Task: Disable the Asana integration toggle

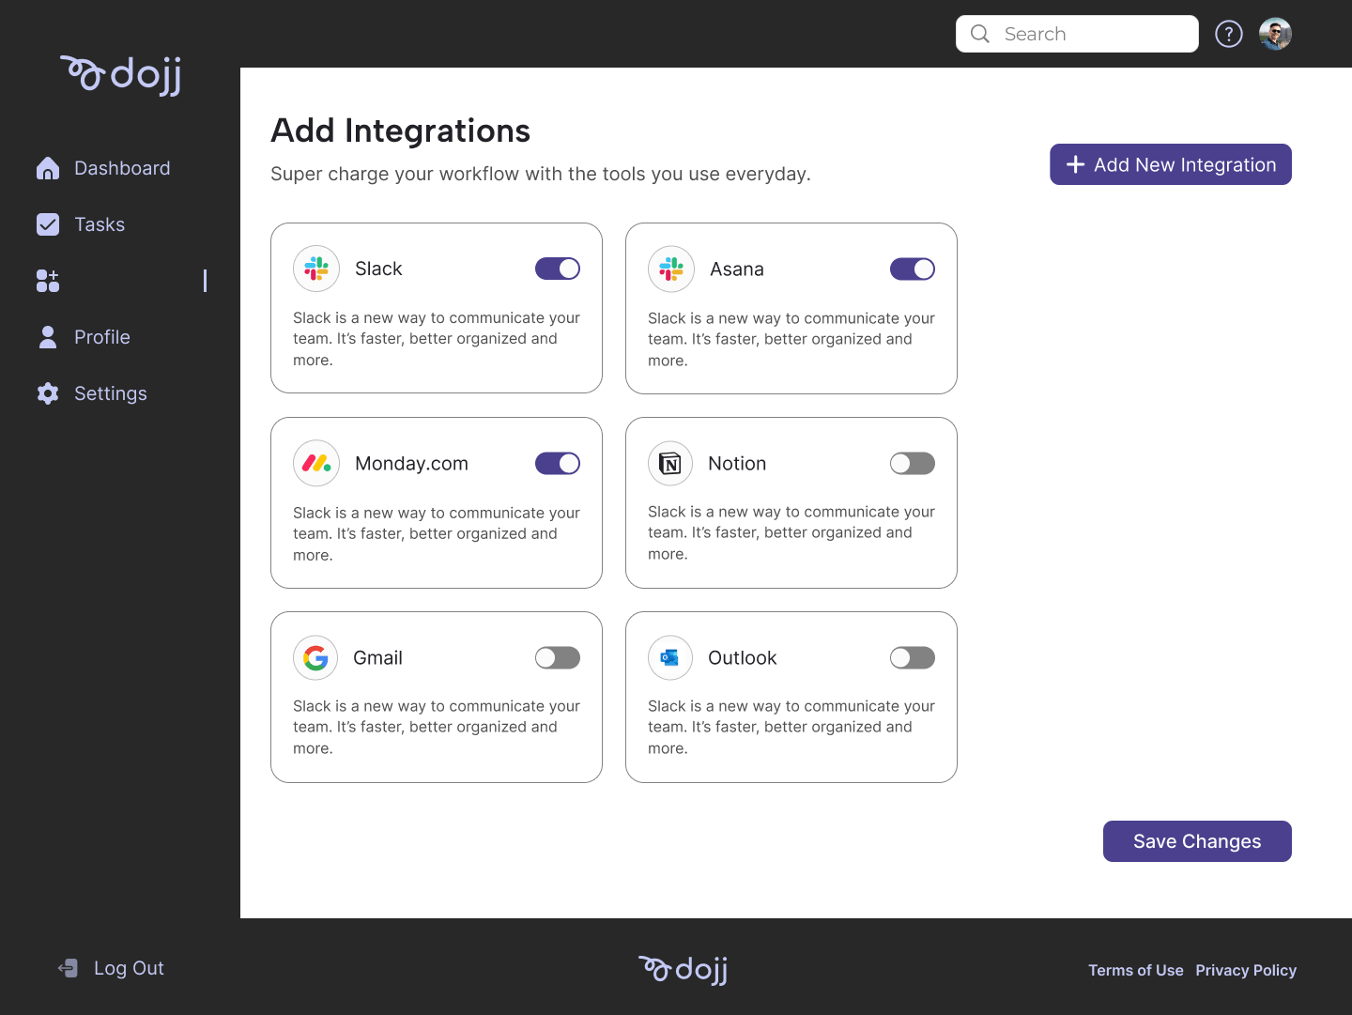Action: [x=913, y=269]
